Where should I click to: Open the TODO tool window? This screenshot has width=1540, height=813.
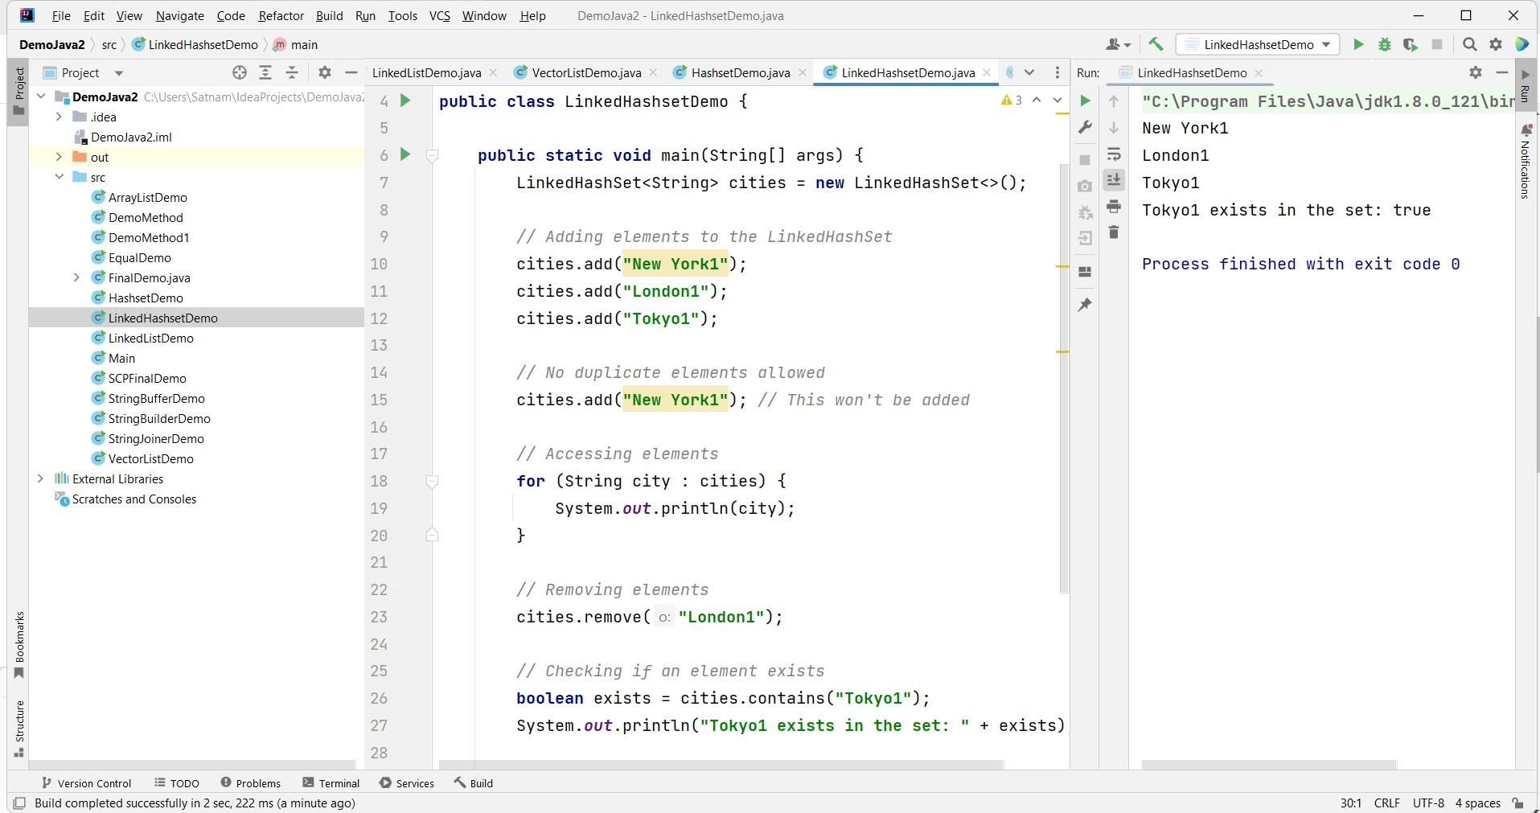click(x=177, y=782)
